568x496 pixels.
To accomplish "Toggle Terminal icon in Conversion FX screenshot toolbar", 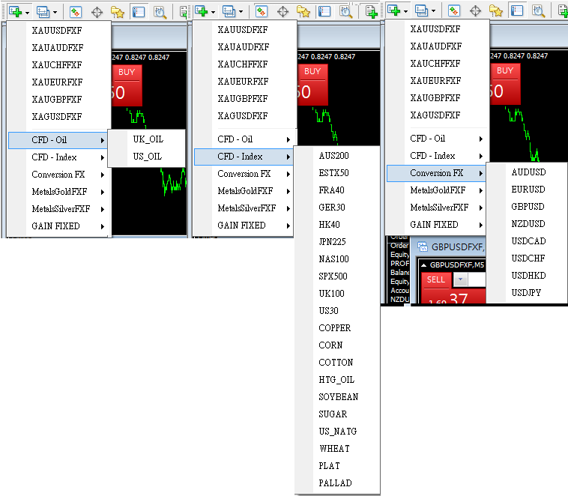I will 517,10.
